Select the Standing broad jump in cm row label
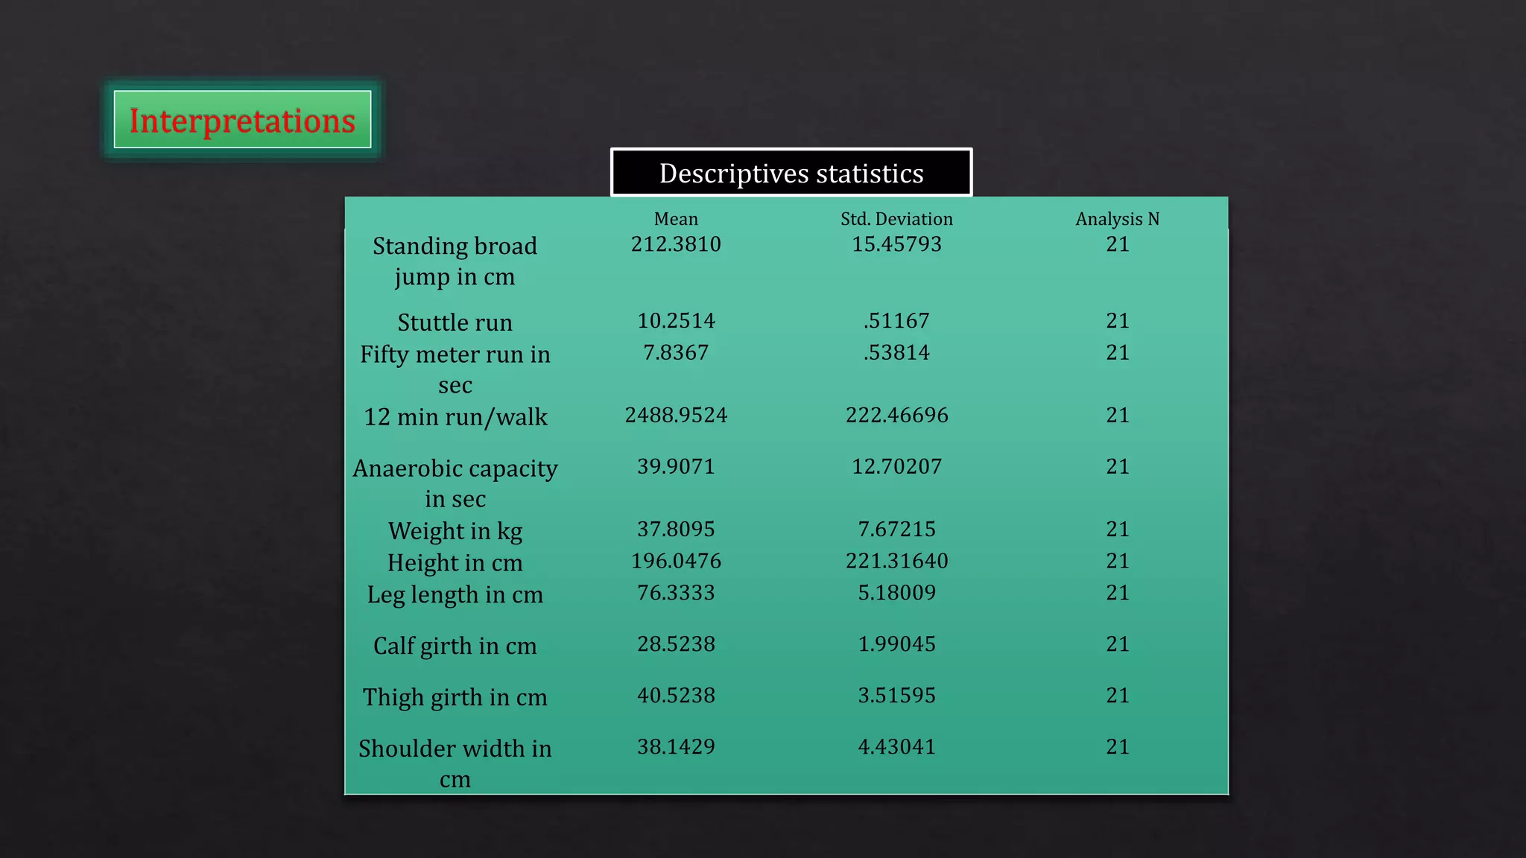 coord(455,261)
